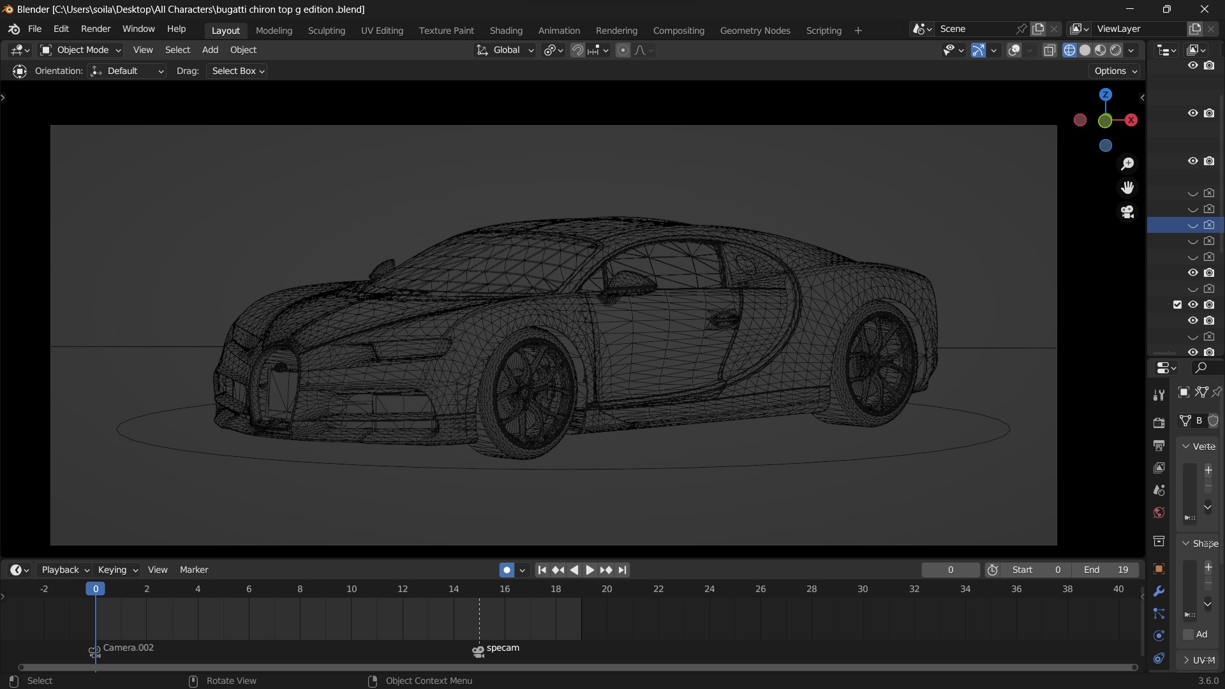
Task: Click the hand pan-view gizmo
Action: click(1127, 188)
